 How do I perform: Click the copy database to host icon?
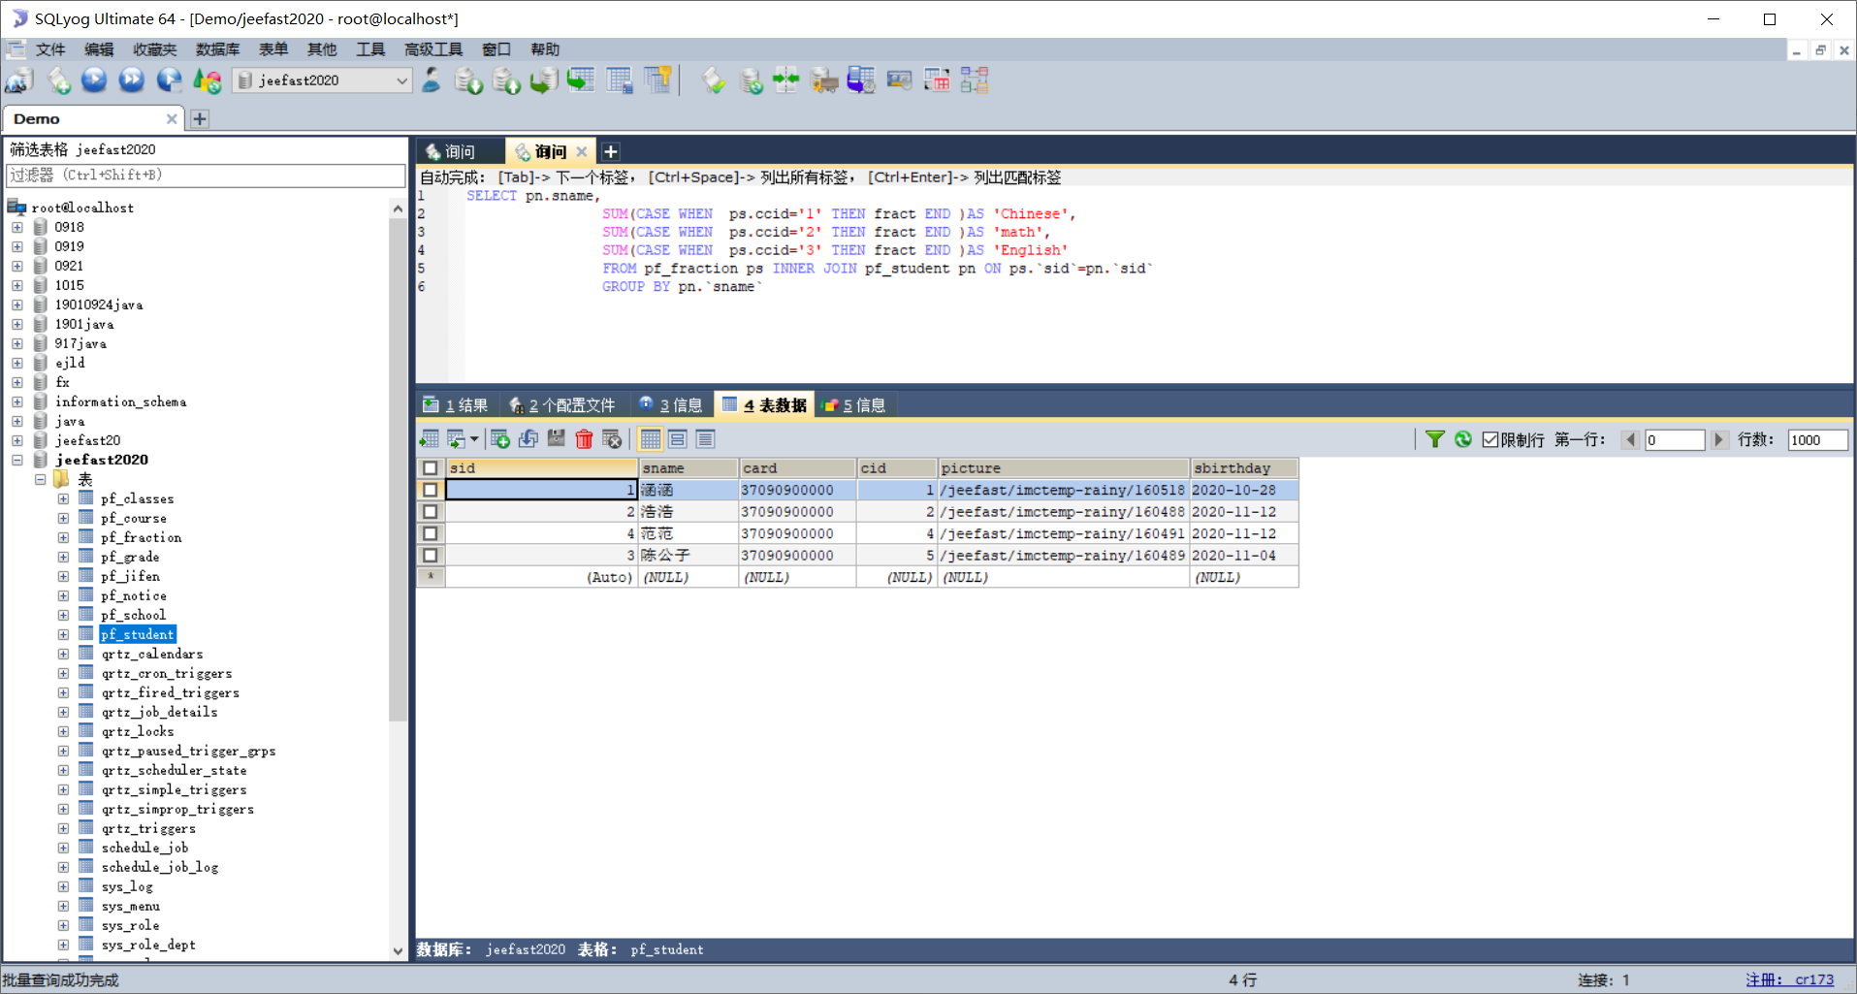coord(544,80)
